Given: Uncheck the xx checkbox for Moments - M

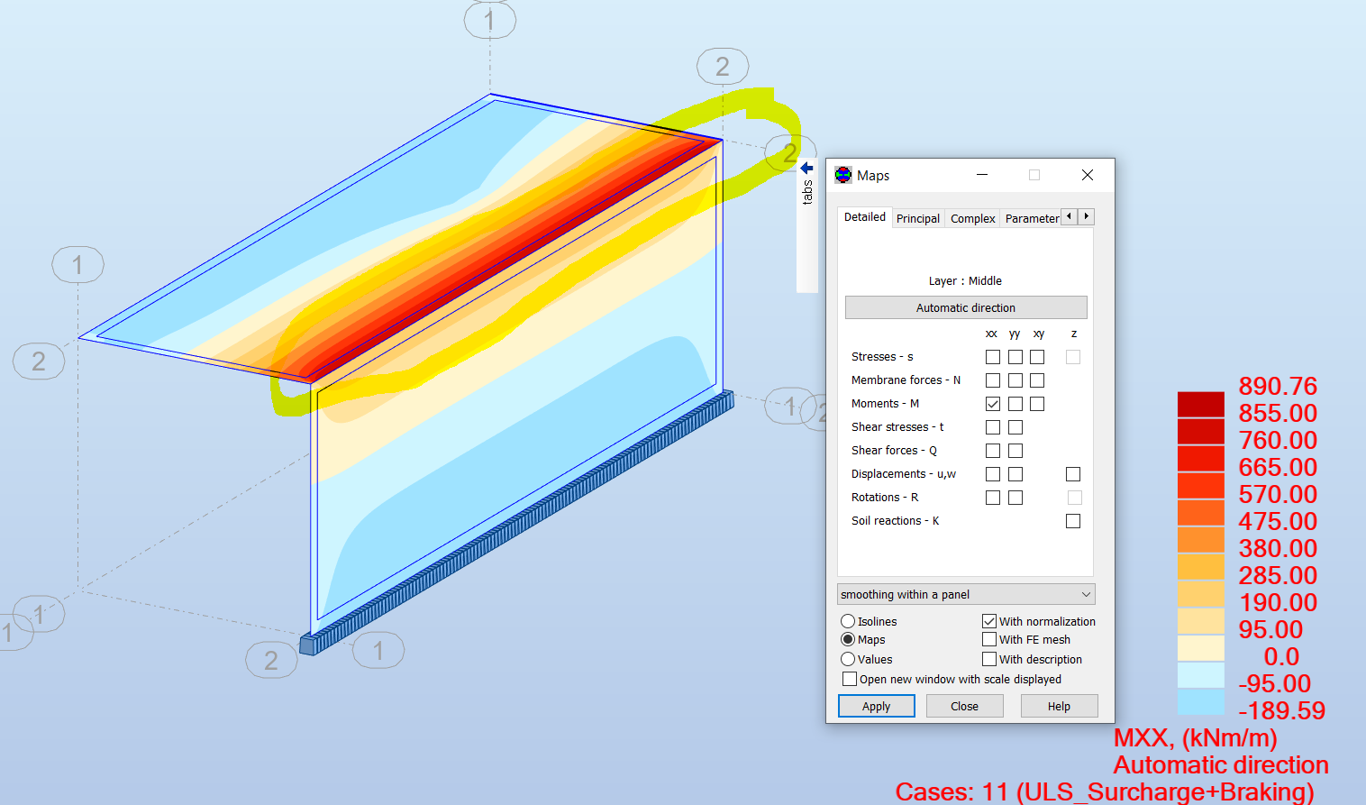Looking at the screenshot, I should (x=992, y=403).
